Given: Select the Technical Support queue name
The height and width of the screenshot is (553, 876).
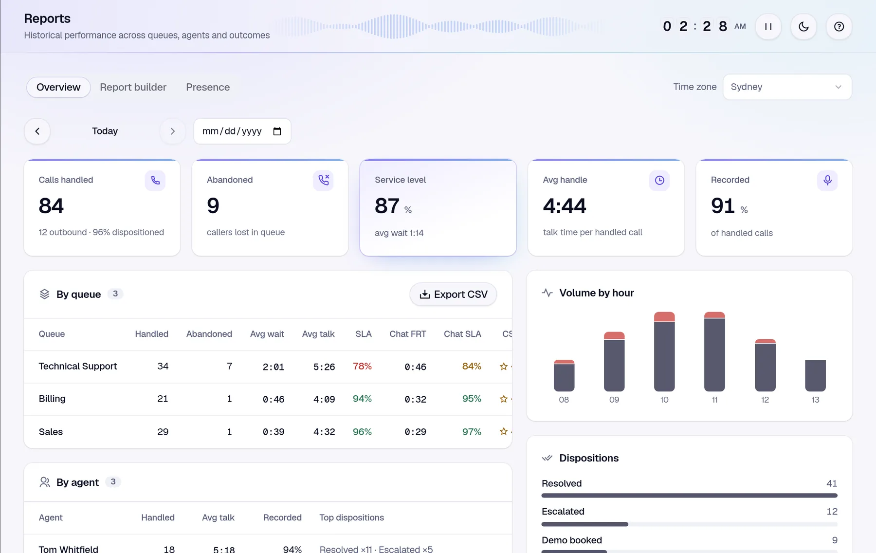Looking at the screenshot, I should 78,367.
